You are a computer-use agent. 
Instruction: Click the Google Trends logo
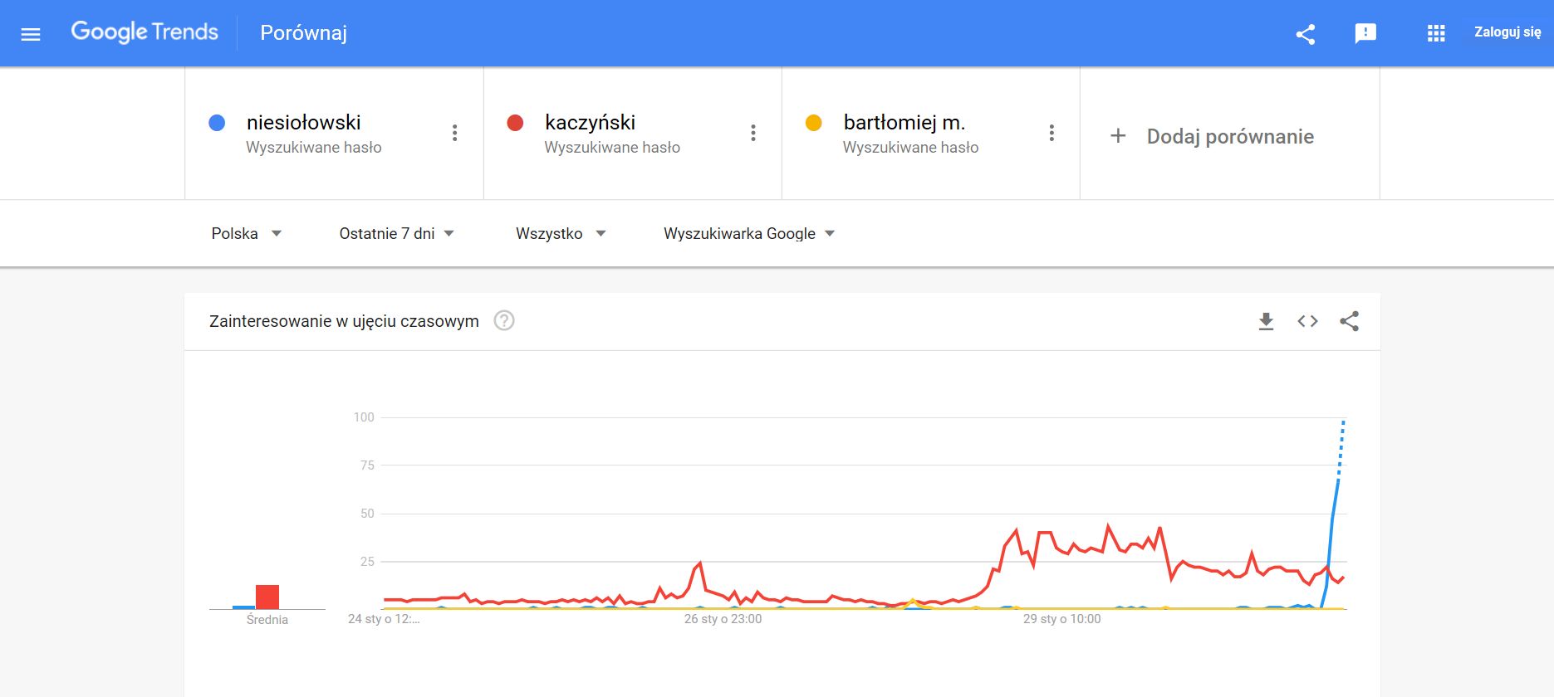coord(145,32)
